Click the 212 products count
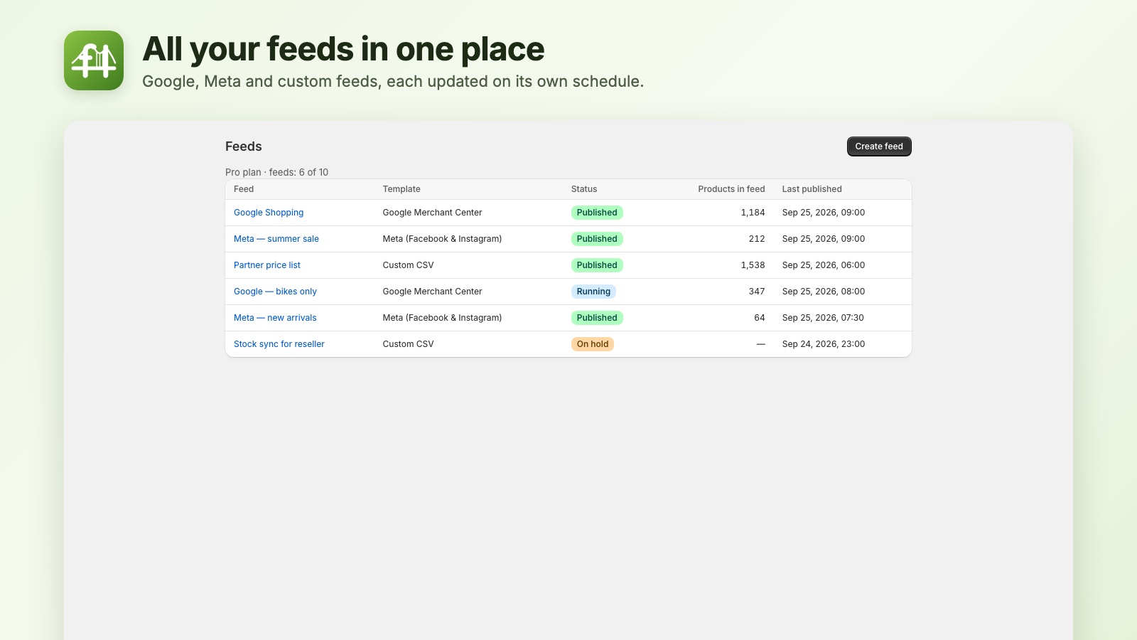Image resolution: width=1137 pixels, height=640 pixels. 757,239
